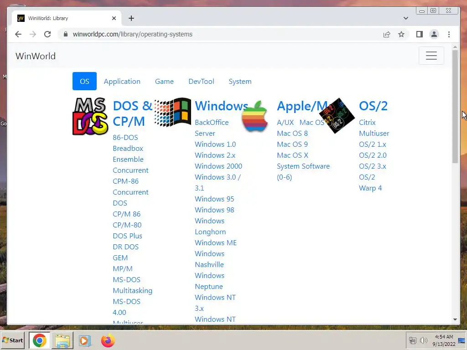Open the 86-DOS link
Image resolution: width=467 pixels, height=350 pixels.
[125, 138]
